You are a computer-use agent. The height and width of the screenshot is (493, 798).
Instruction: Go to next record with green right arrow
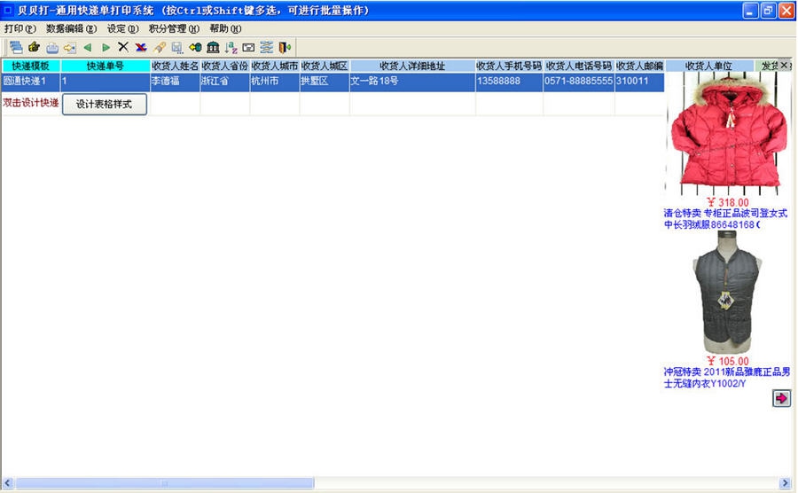[x=106, y=47]
